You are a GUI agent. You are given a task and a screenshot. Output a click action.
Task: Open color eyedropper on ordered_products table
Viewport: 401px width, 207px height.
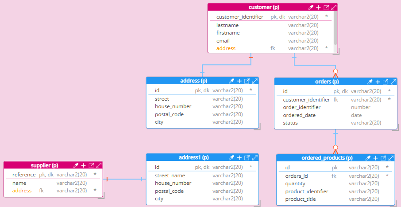(368, 158)
